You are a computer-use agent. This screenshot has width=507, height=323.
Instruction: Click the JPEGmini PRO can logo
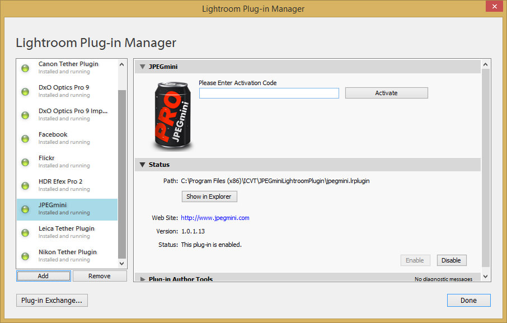click(x=173, y=116)
